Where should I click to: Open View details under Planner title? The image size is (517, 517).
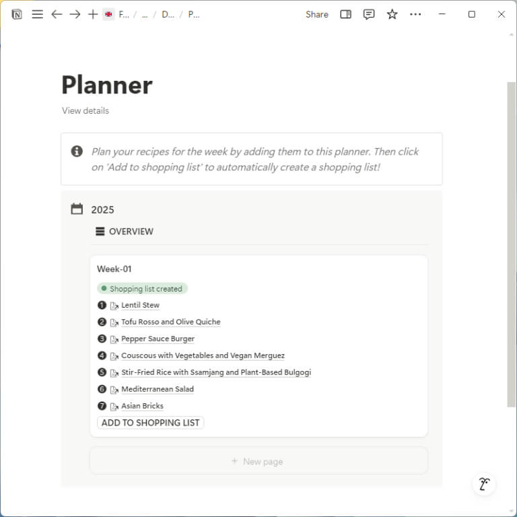tap(85, 111)
